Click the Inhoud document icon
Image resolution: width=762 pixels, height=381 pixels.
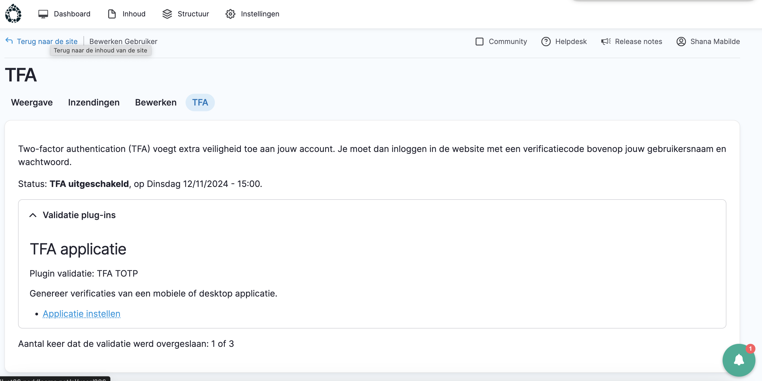click(112, 14)
